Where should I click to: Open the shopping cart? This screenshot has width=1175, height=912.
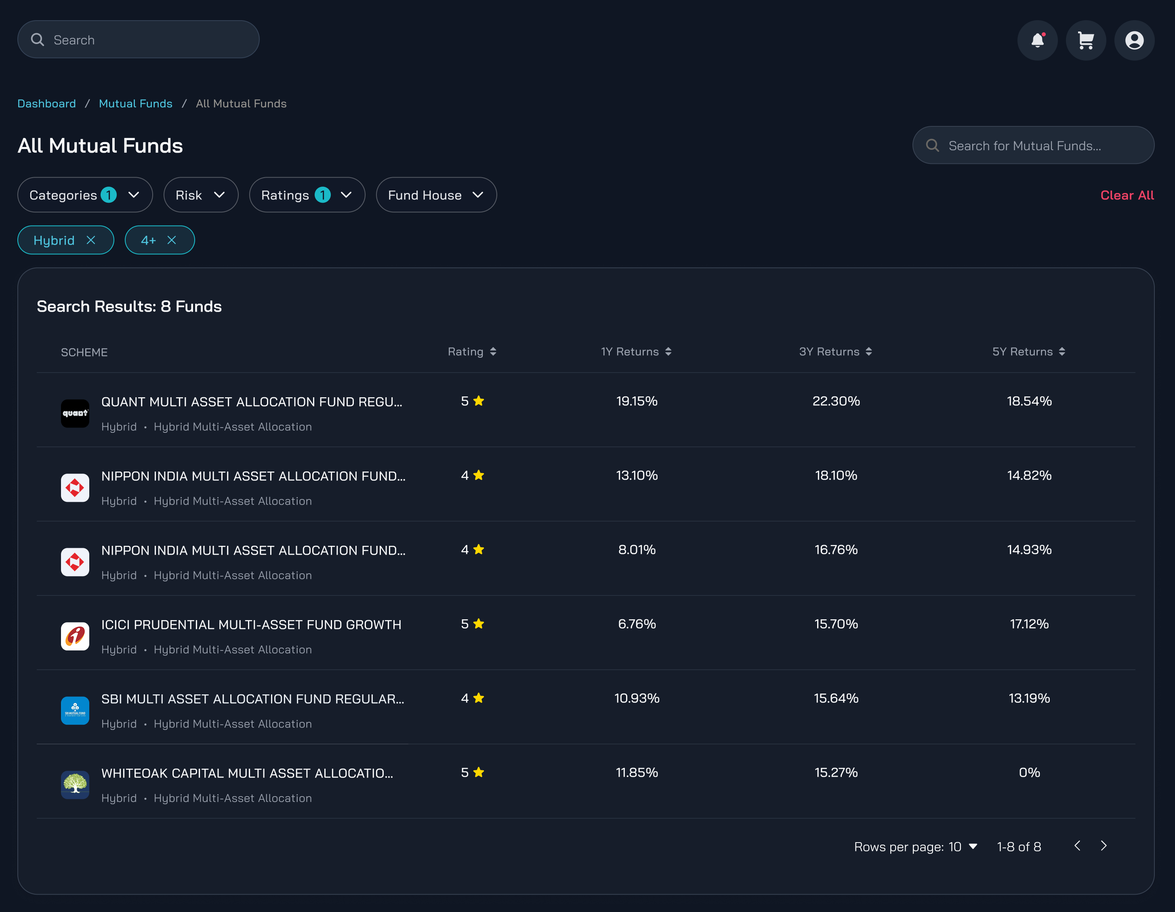[1086, 40]
